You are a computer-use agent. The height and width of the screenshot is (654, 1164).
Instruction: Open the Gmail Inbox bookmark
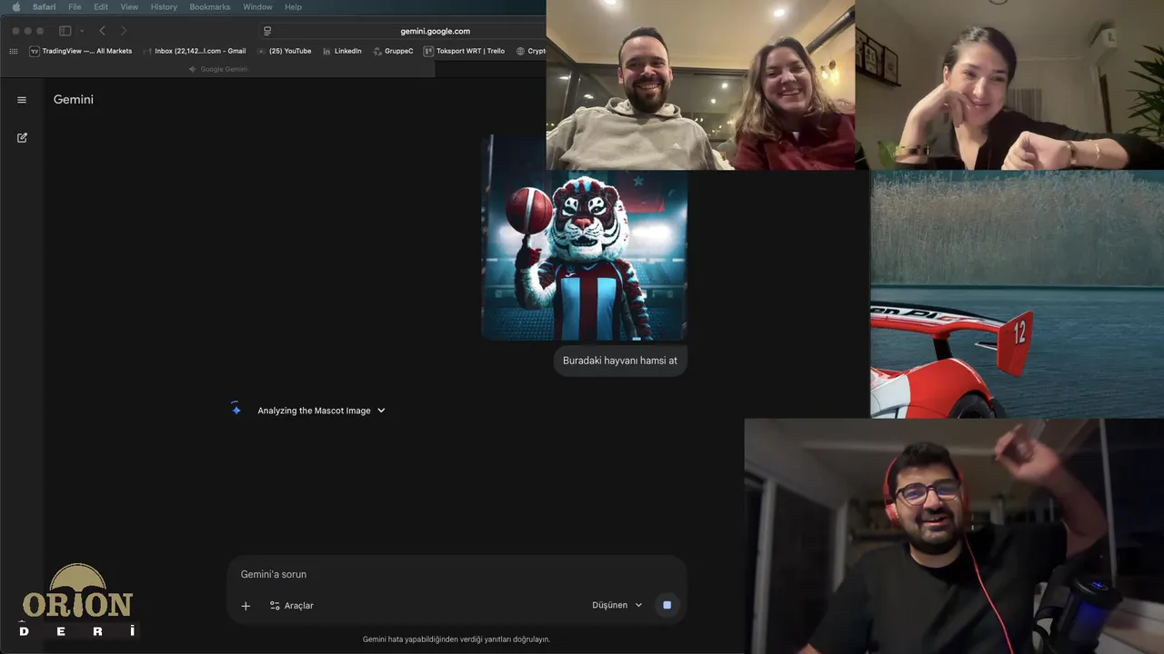pos(195,51)
